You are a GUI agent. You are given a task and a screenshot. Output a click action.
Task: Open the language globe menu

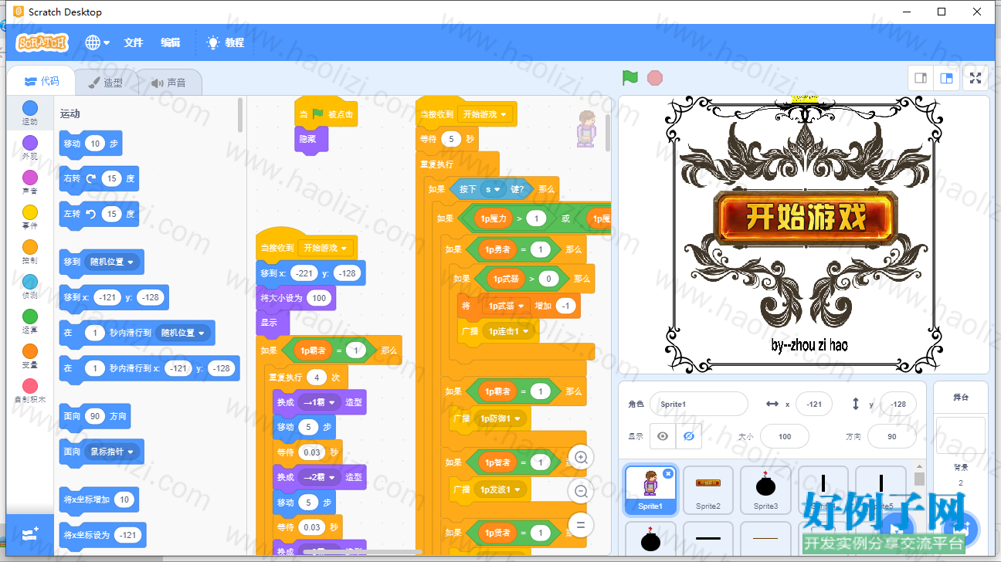pyautogui.click(x=97, y=42)
